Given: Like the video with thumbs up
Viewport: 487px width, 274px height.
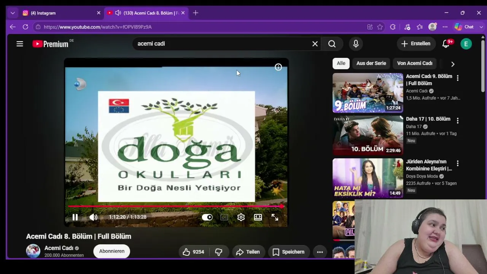Looking at the screenshot, I should click(x=194, y=252).
